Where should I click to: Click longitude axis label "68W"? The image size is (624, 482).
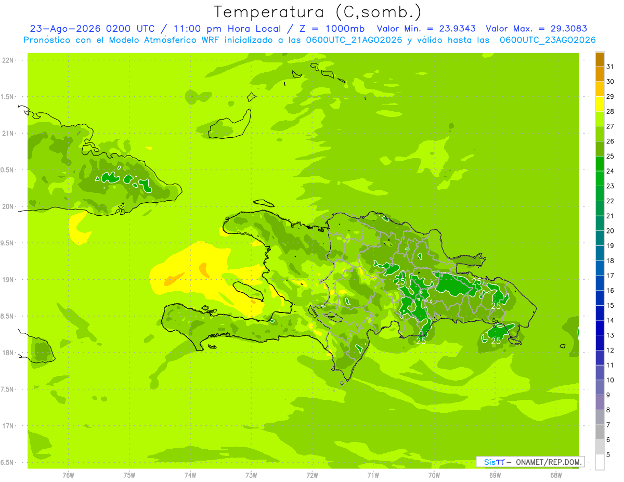[556, 475]
